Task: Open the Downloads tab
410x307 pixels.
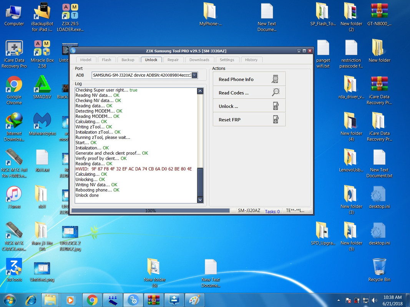Action: tap(199, 60)
